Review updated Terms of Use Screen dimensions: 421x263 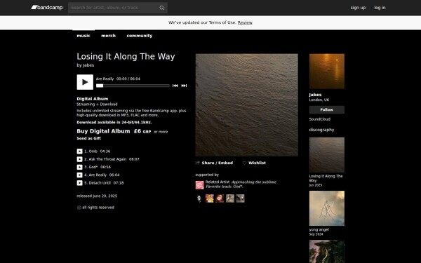click(x=245, y=22)
